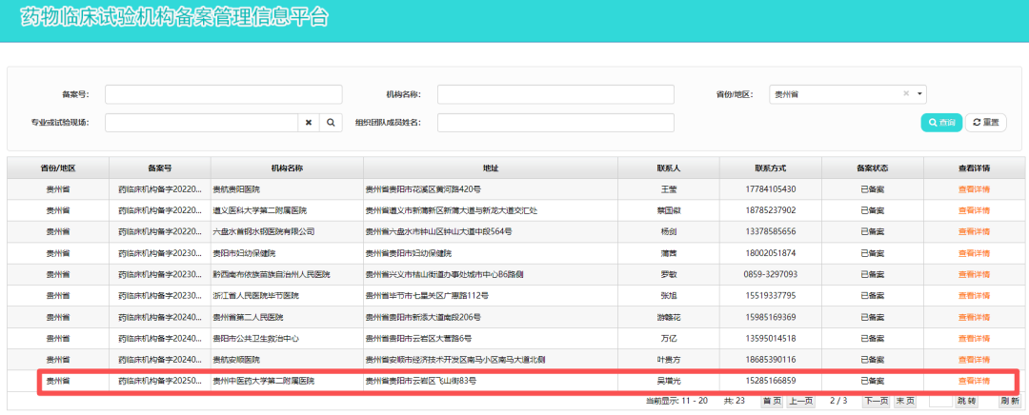The image size is (1029, 415).
Task: Jump to 末页 last page
Action: pyautogui.click(x=905, y=401)
